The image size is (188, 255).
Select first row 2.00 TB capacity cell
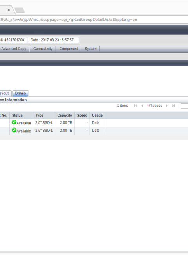coord(65,123)
